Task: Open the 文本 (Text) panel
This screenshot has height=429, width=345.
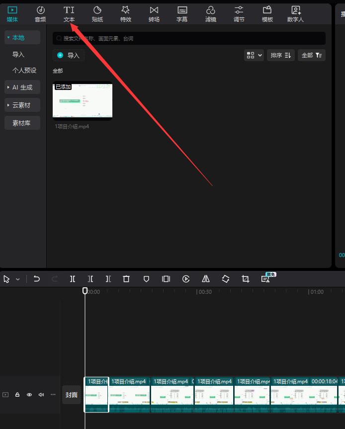Action: pos(69,14)
